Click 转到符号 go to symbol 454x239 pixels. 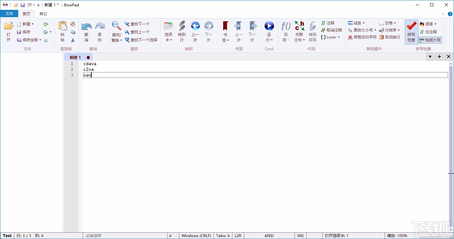tap(313, 32)
